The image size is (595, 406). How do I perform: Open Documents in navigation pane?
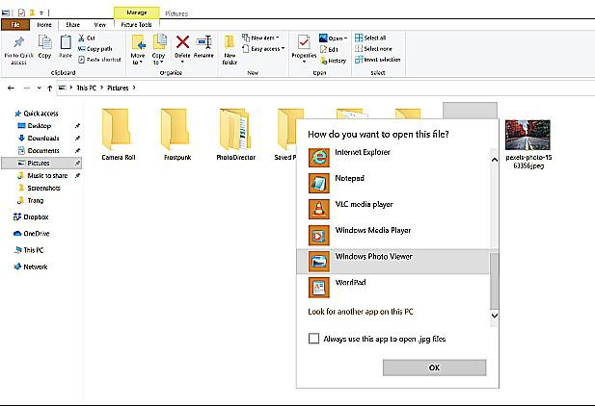tap(39, 151)
